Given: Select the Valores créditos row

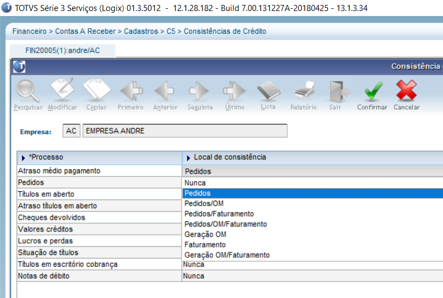Looking at the screenshot, I should [99, 229].
